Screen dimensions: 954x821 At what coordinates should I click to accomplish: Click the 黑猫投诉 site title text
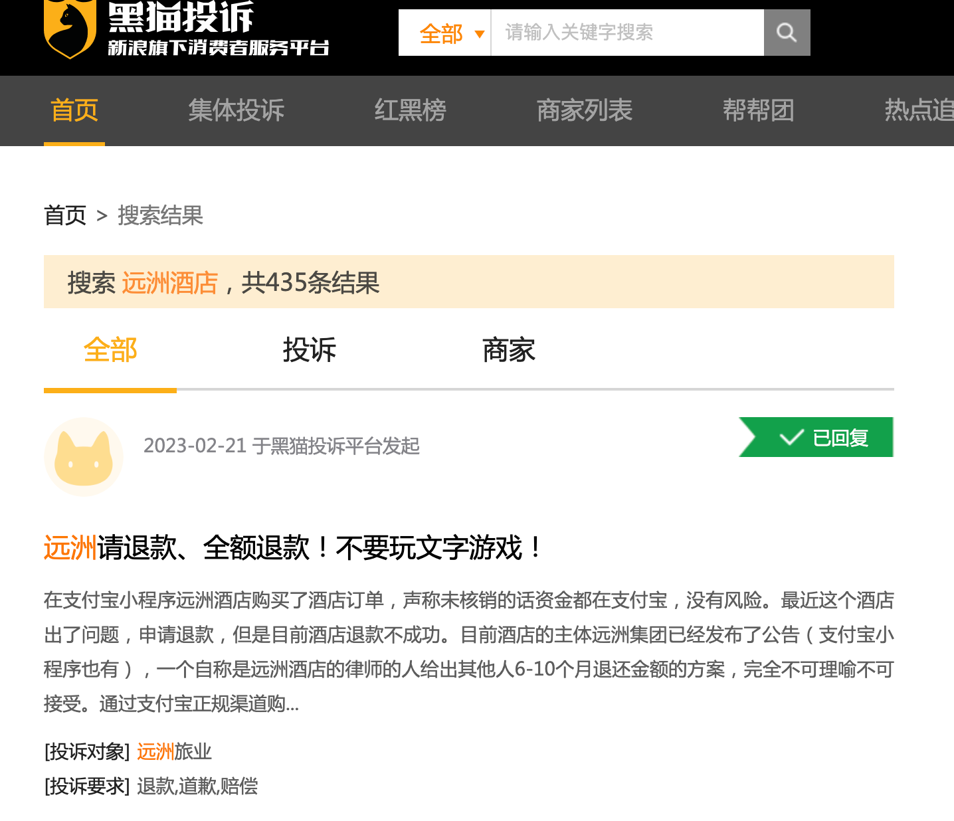[181, 17]
